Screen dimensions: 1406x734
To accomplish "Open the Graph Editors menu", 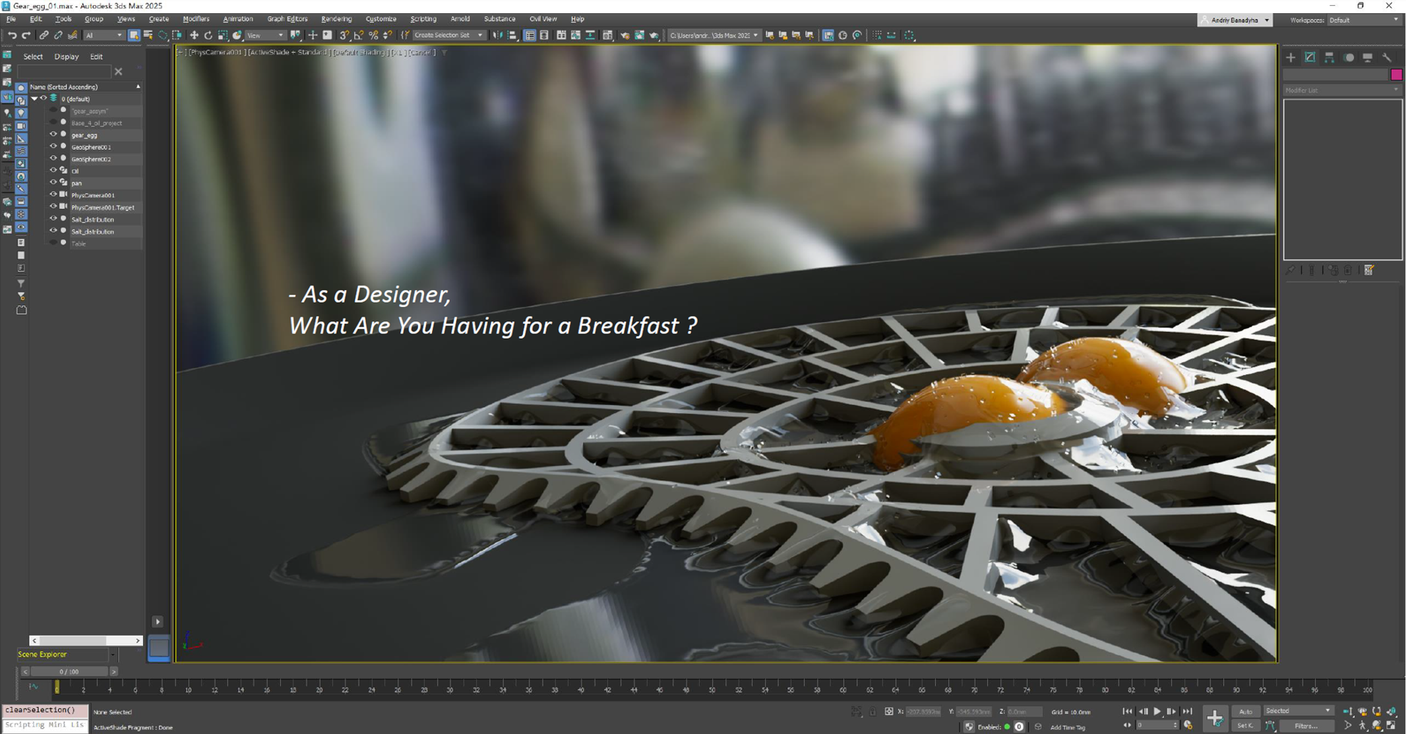I will (287, 19).
